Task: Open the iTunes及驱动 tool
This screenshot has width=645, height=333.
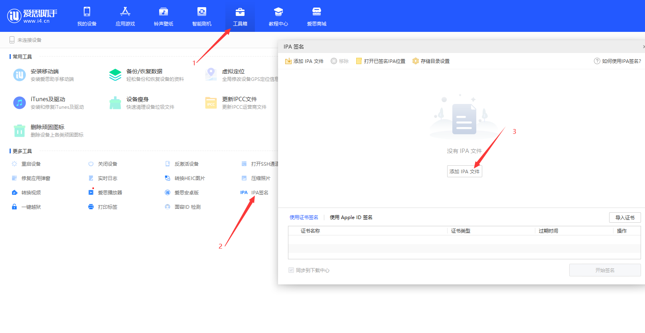Action: tap(49, 103)
